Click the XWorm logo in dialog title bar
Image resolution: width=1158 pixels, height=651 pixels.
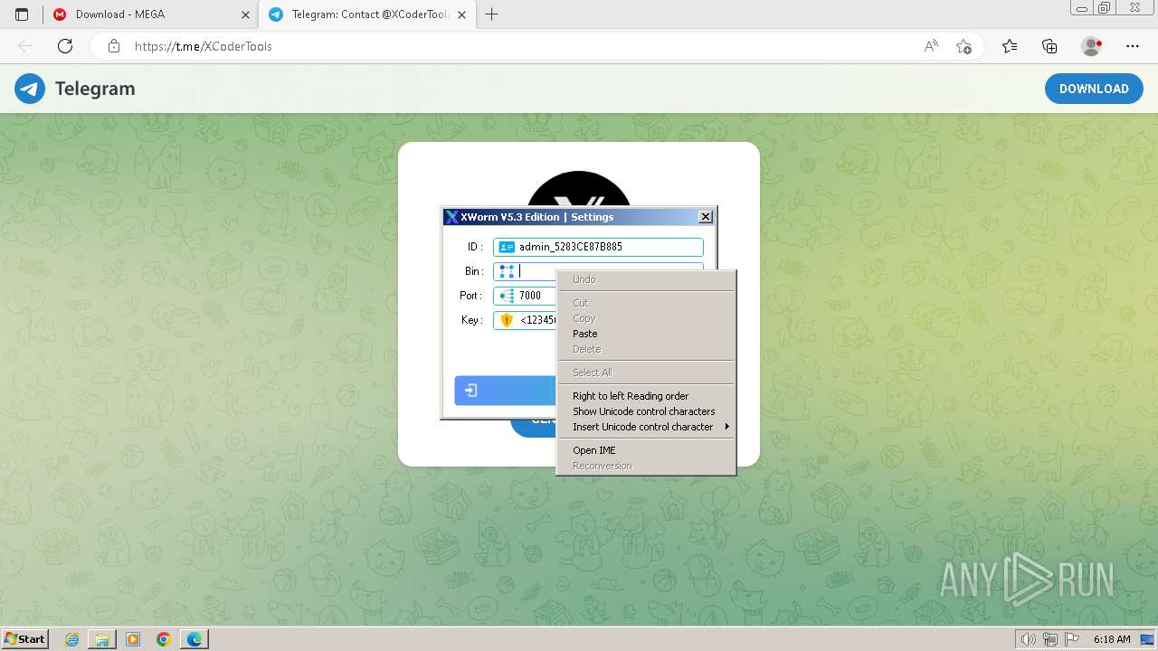click(x=451, y=217)
